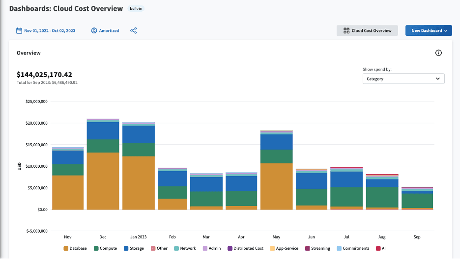Screen dimensions: 460x259
Task: Click the chevron arrow in Category select
Action: pyautogui.click(x=437, y=78)
